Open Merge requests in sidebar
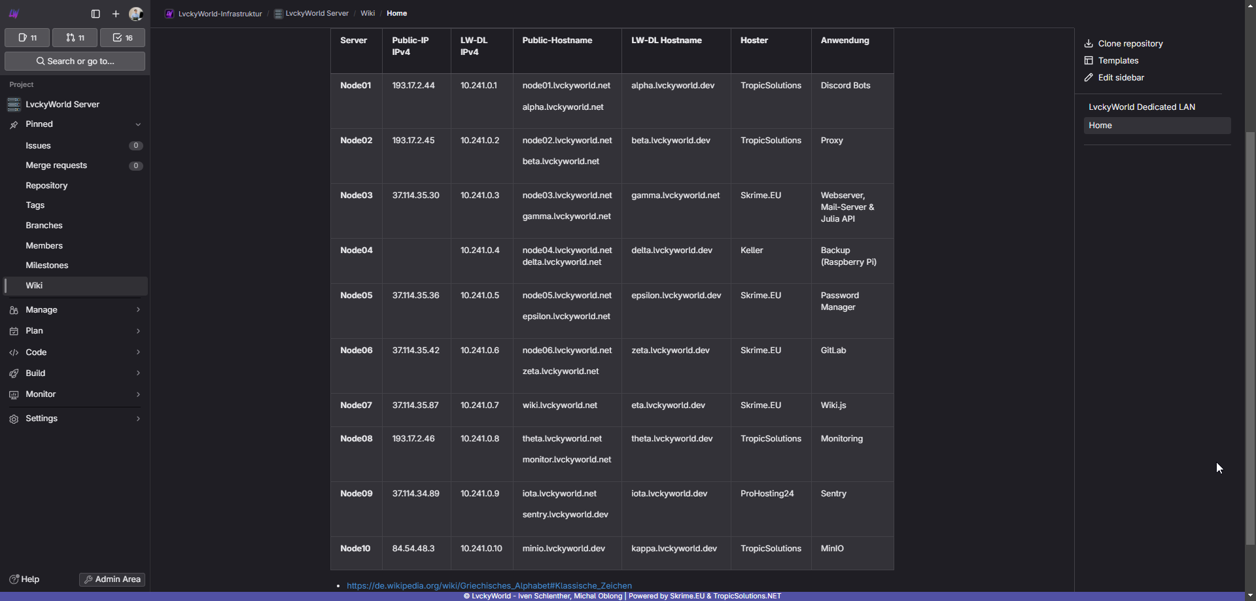The image size is (1256, 601). (56, 165)
